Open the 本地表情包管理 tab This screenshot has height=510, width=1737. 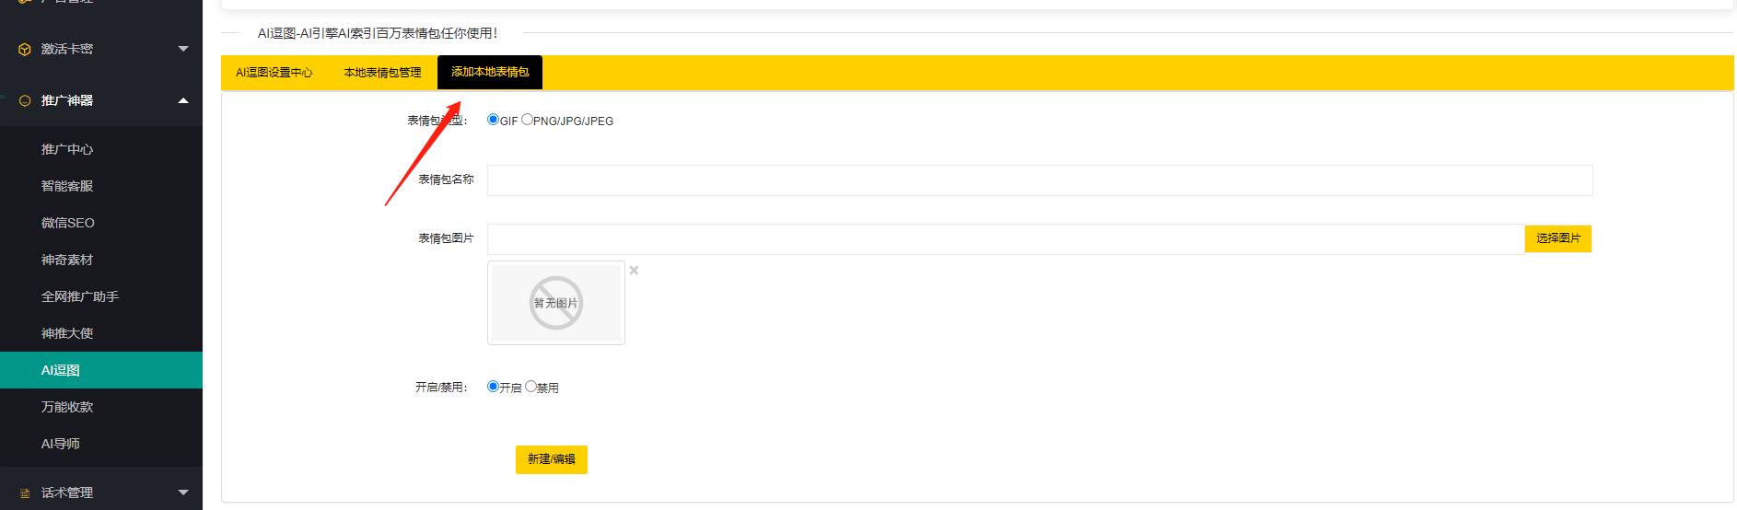(x=382, y=73)
